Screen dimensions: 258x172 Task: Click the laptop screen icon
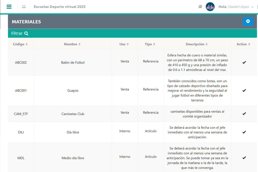click(x=24, y=7)
